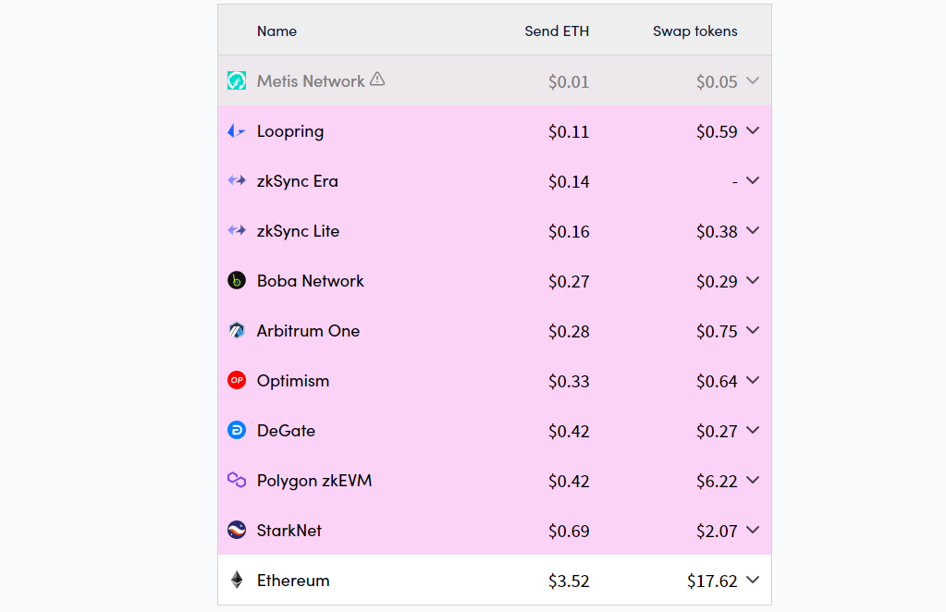Screen dimensions: 946x612
Task: Click the red Optimism OP icon
Action: pos(237,381)
